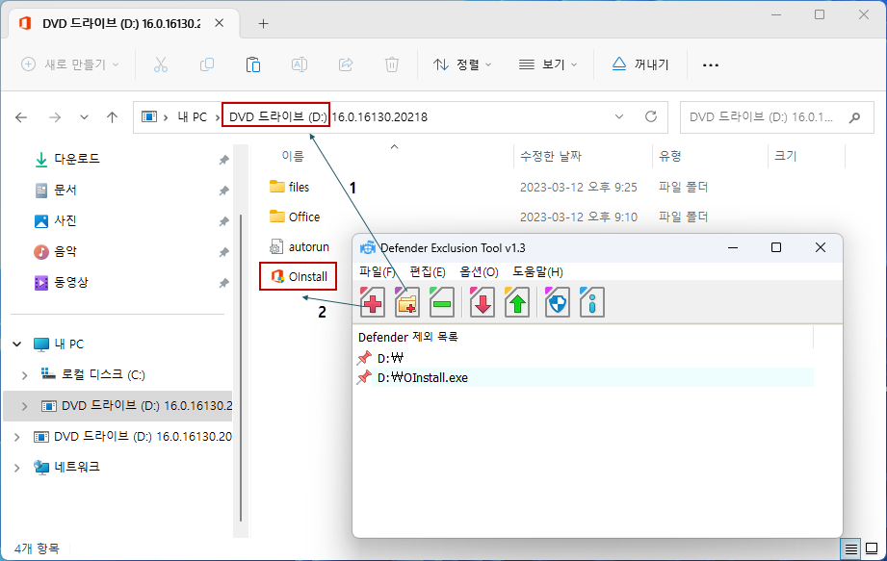This screenshot has height=561, width=887.
Task: Open the 새로 만들기 dropdown
Action: coord(70,64)
